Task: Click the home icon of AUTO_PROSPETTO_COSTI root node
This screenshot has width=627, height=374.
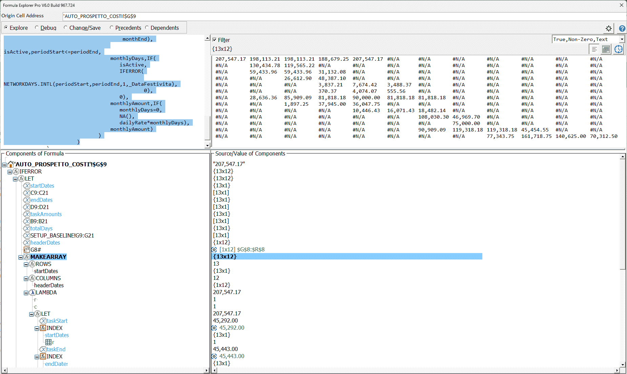Action: pyautogui.click(x=11, y=164)
